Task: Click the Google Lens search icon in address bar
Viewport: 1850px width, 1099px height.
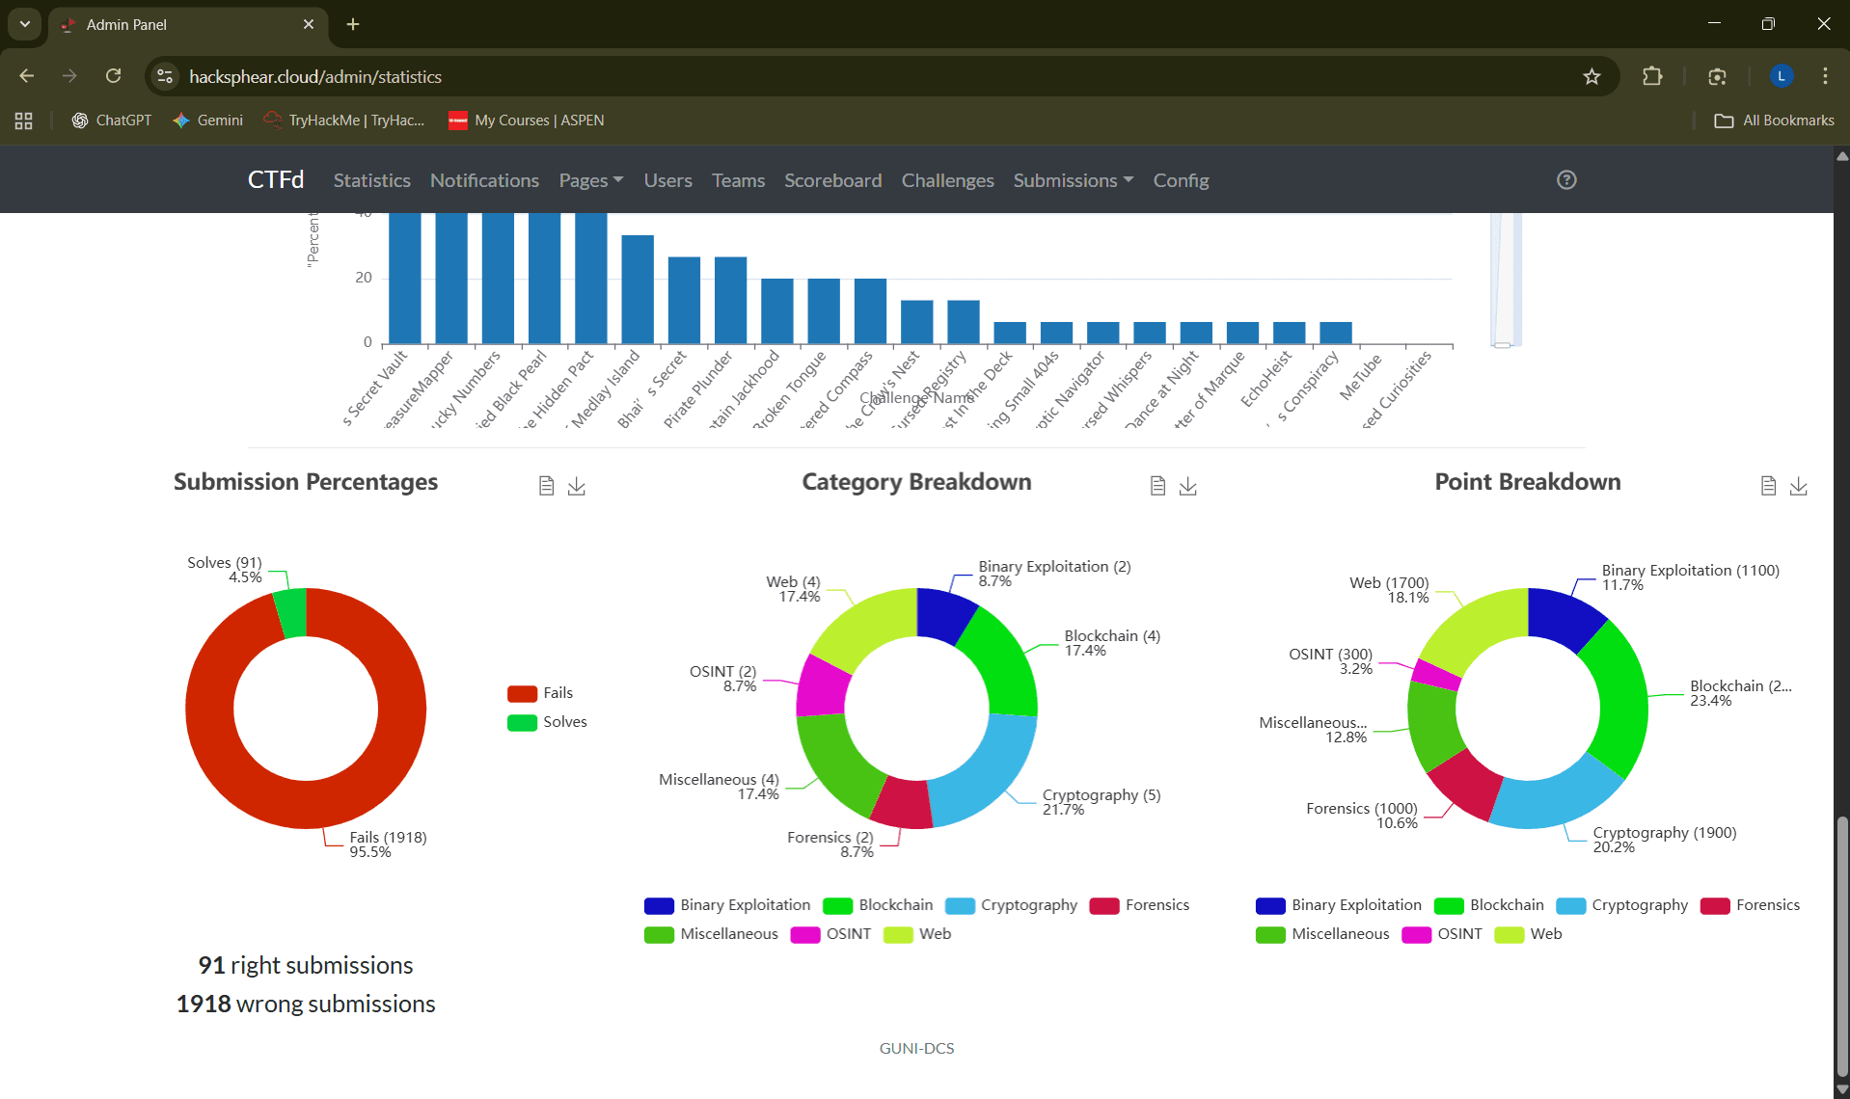Action: 1718,76
